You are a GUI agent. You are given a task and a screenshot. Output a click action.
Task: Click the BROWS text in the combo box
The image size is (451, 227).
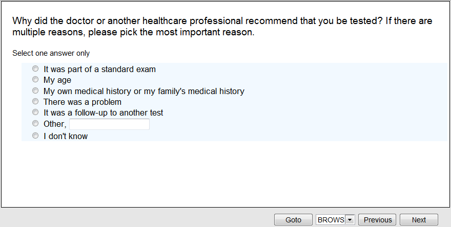[331, 220]
